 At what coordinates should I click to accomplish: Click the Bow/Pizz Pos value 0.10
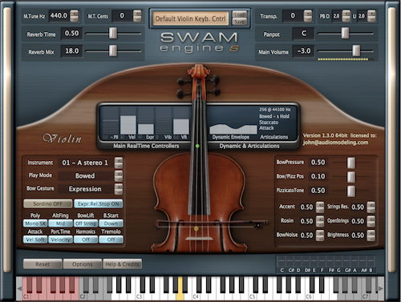318,176
